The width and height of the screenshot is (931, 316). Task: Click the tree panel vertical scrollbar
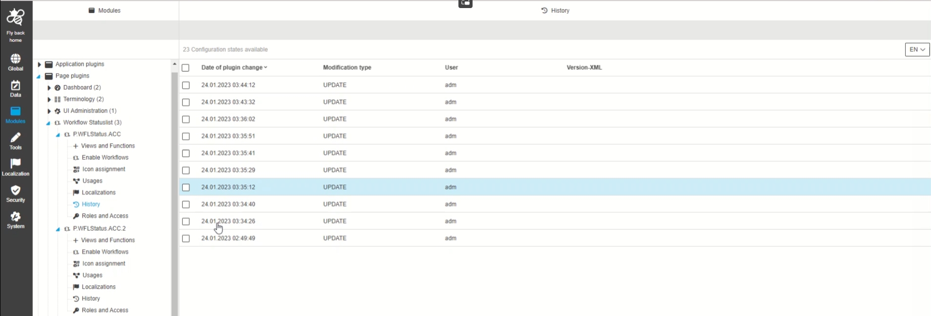point(175,194)
